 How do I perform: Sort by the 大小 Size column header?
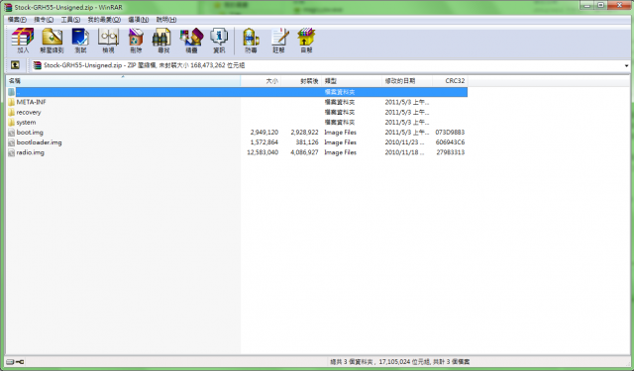click(261, 81)
